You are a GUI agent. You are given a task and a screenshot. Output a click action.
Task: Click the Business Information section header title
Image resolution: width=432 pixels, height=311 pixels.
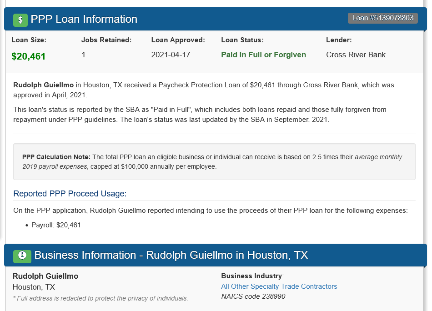coord(171,255)
